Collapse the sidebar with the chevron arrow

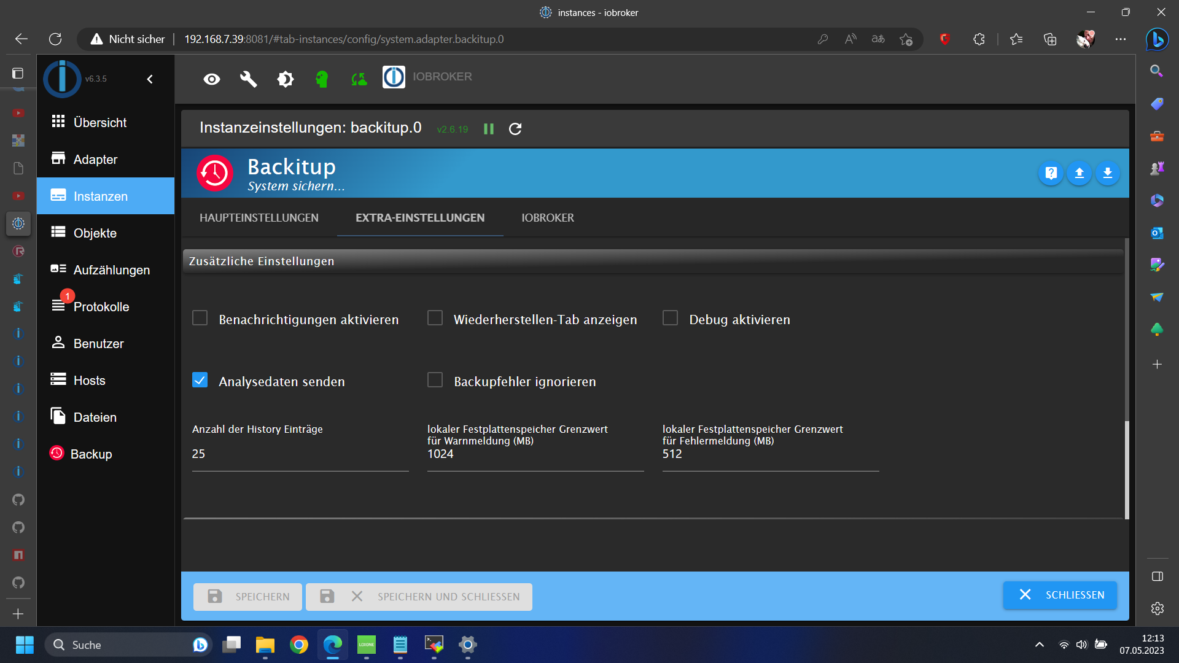[150, 79]
